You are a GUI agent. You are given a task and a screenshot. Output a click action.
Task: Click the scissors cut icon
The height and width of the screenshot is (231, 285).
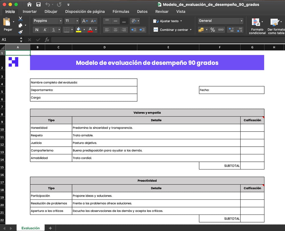(x=21, y=18)
